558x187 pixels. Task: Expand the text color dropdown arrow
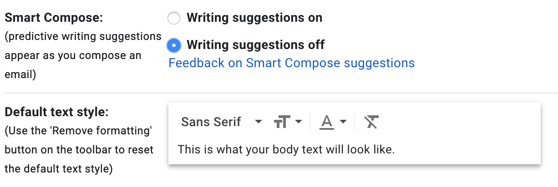343,122
